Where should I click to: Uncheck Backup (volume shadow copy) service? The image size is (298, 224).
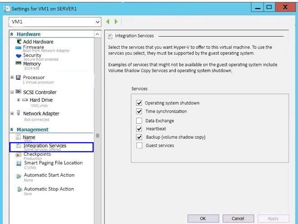click(x=139, y=137)
